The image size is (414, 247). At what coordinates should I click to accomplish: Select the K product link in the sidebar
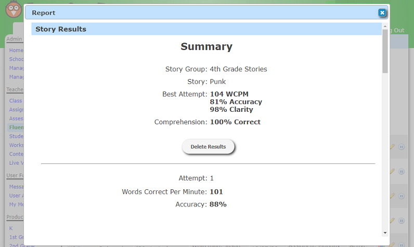(x=11, y=228)
